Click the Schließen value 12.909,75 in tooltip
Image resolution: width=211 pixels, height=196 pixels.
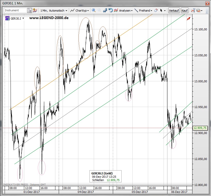(113, 180)
